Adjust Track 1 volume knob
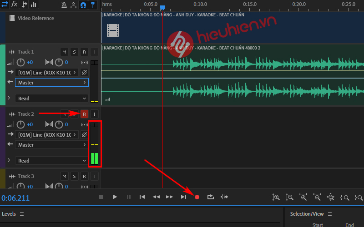 [20, 62]
